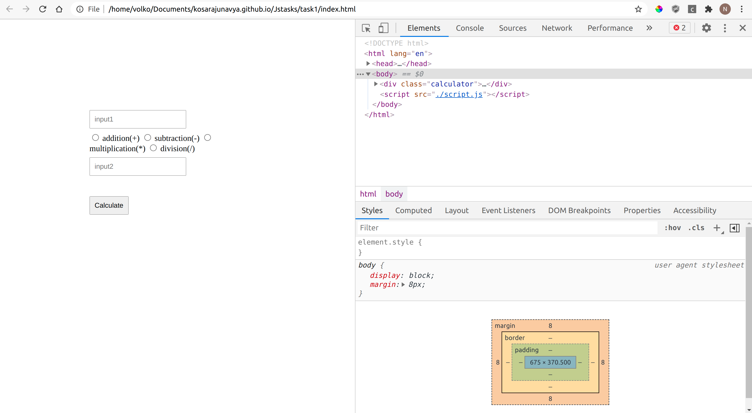Open the Network panel
The width and height of the screenshot is (752, 413).
click(x=557, y=28)
